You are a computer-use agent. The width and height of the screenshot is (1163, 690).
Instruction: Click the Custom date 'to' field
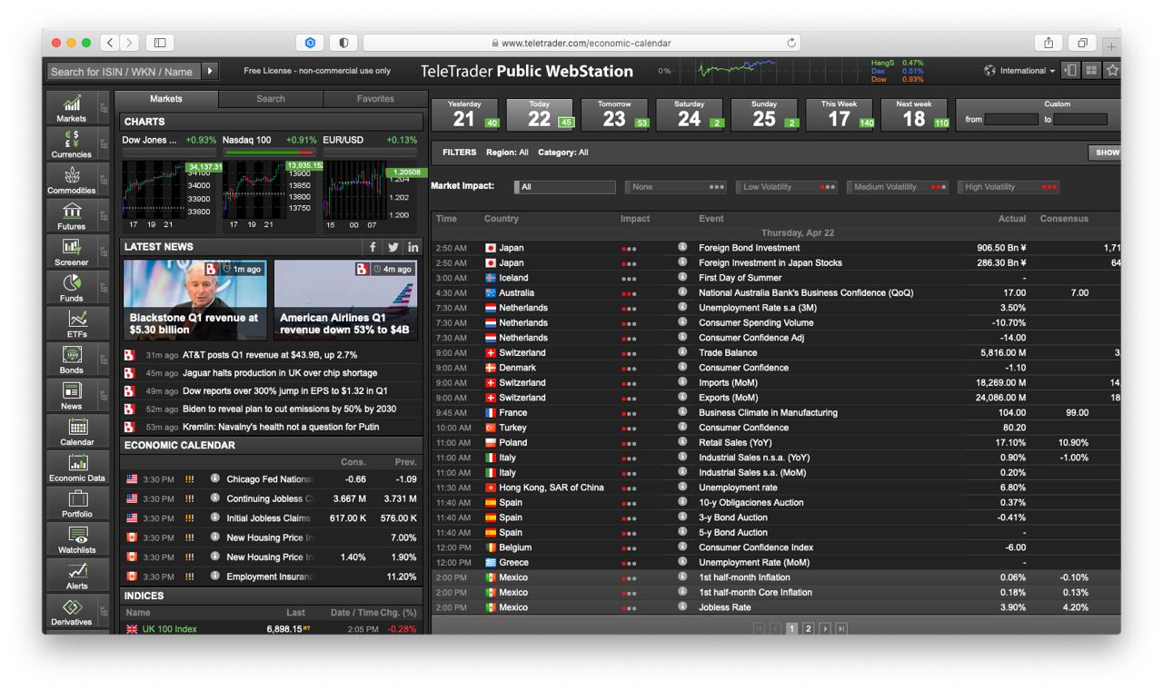click(x=1081, y=119)
